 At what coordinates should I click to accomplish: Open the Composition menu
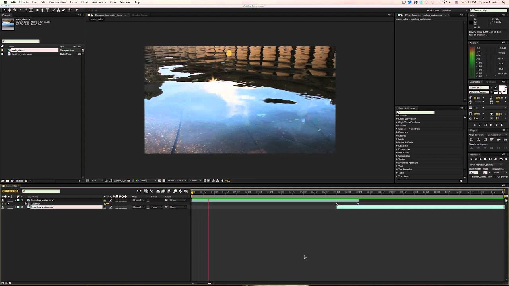pos(58,2)
